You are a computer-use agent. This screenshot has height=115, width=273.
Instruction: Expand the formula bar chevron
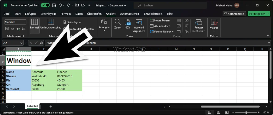[x=269, y=43]
